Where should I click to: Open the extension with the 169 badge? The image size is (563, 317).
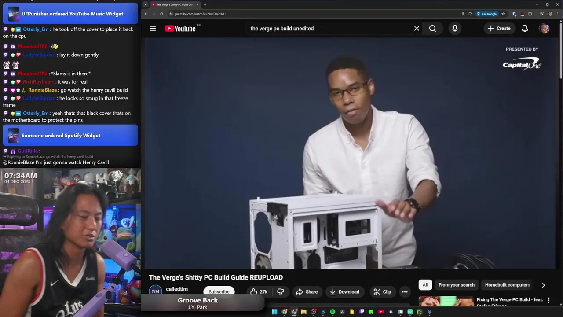click(x=522, y=14)
